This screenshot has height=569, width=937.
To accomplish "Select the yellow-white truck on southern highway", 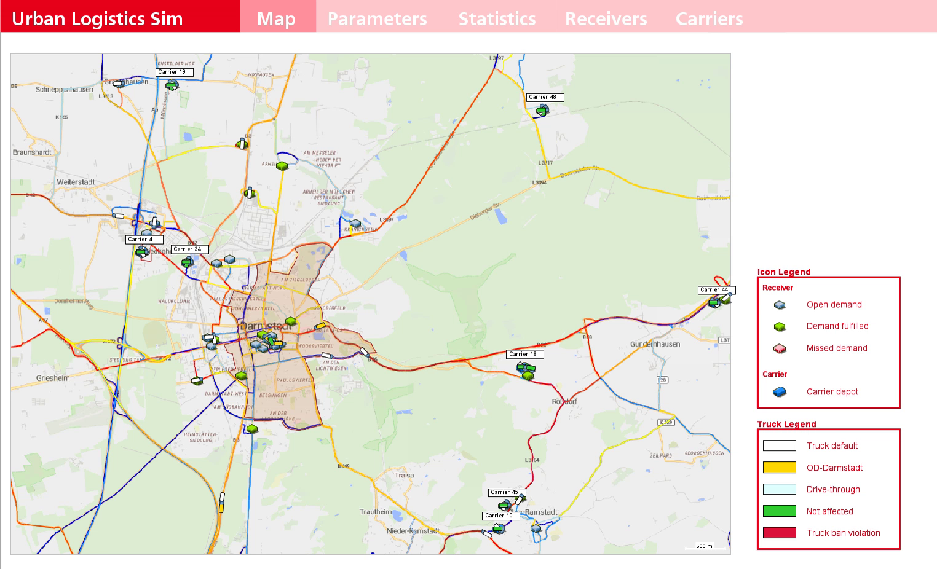I will tap(221, 503).
